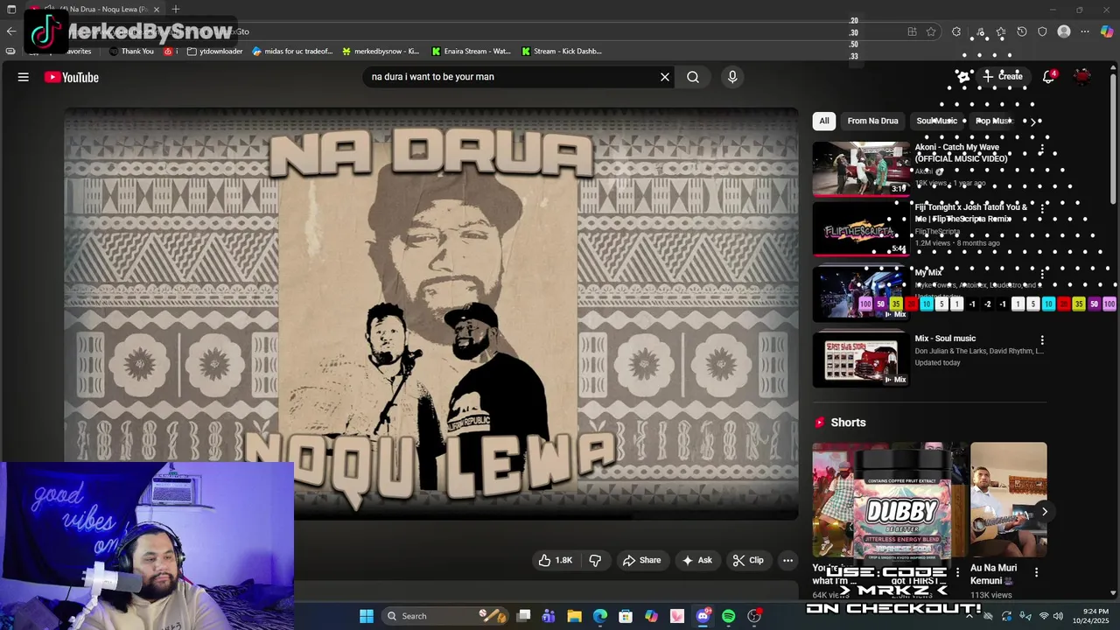
Task: Select the Soul Music chip
Action: click(936, 121)
